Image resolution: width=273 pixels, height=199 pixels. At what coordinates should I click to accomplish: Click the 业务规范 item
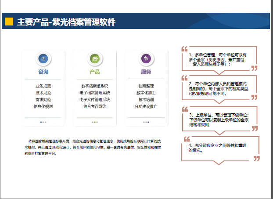pyautogui.click(x=43, y=86)
